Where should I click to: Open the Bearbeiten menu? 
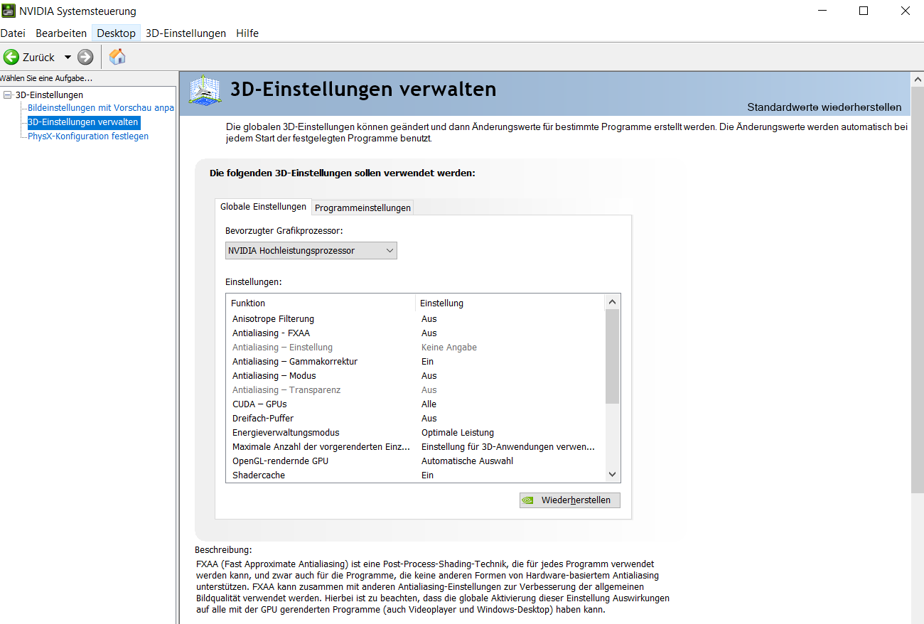61,33
